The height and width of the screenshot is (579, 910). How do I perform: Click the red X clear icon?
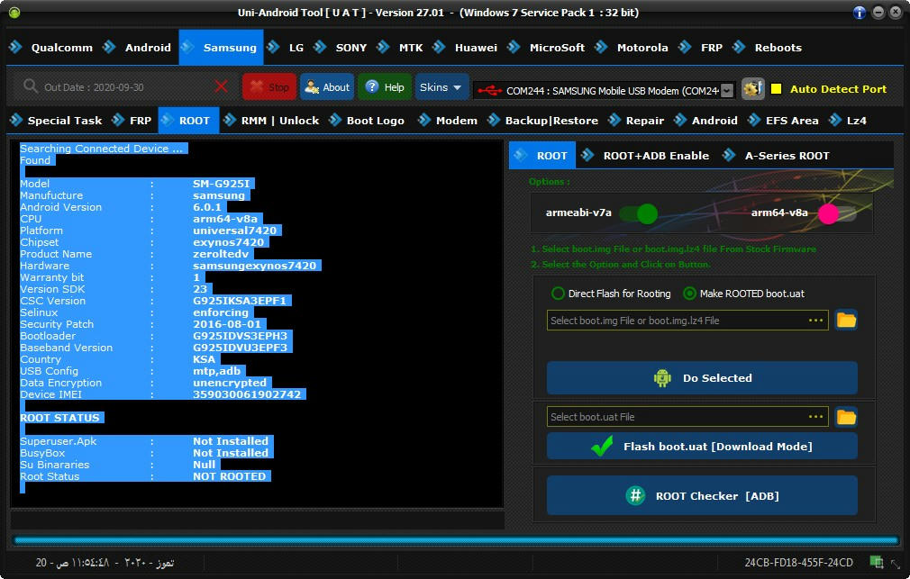[221, 87]
